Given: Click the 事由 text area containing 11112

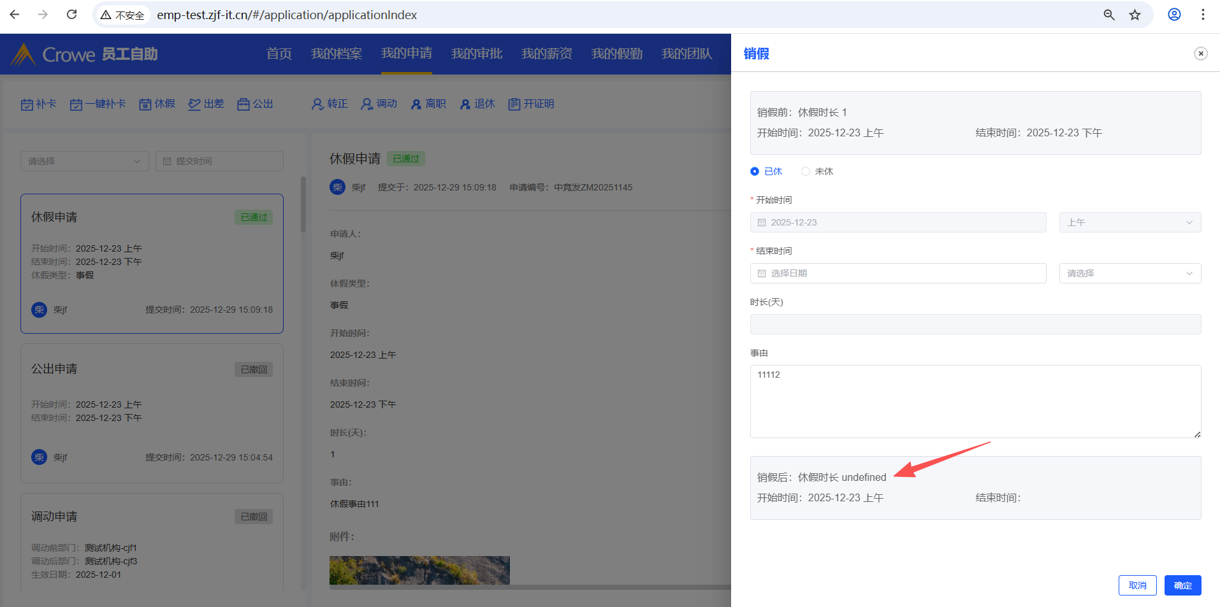Looking at the screenshot, I should (976, 401).
